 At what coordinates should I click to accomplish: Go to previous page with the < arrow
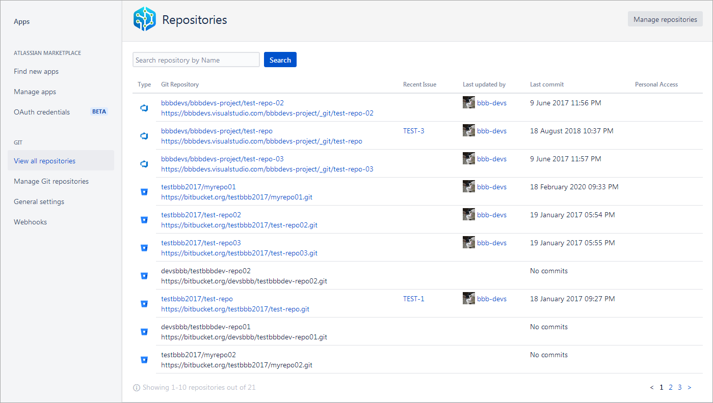tap(652, 387)
